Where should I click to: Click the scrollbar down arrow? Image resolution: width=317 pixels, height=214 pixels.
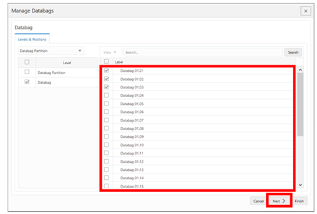tap(301, 185)
